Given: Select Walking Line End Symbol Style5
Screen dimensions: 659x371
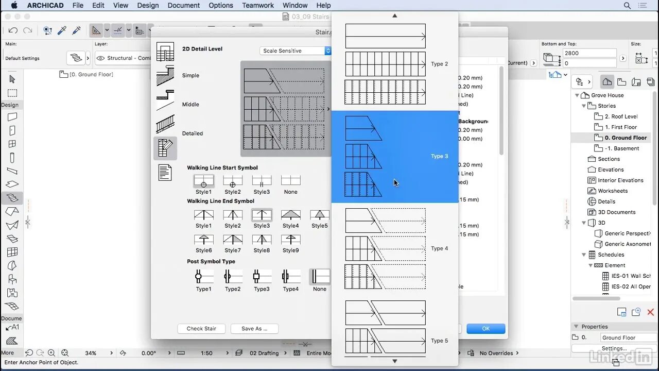Looking at the screenshot, I should click(x=319, y=218).
